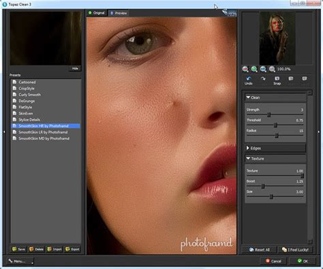Click the Threshold slider handle

(x=275, y=125)
